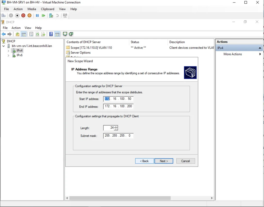The height and width of the screenshot is (207, 264).
Task: Click the Subnet mask field
Action: click(118, 136)
